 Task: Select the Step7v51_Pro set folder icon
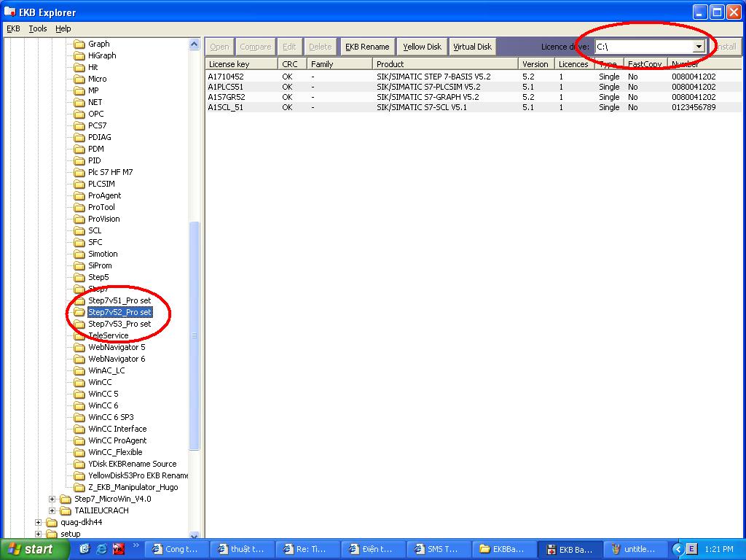tap(79, 300)
